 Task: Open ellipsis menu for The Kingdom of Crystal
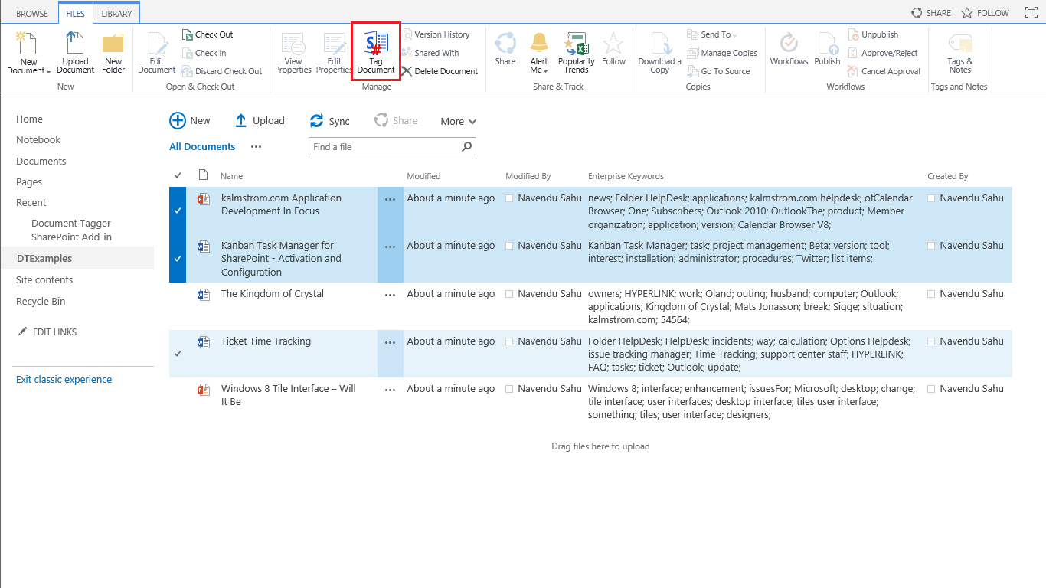click(x=391, y=295)
